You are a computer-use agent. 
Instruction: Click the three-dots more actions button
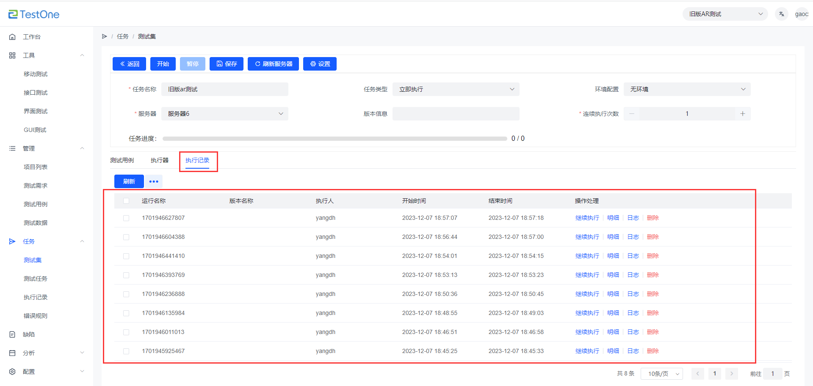(154, 181)
